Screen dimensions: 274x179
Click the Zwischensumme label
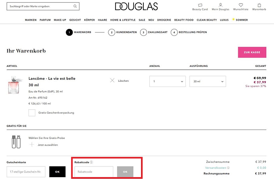pos(218,162)
